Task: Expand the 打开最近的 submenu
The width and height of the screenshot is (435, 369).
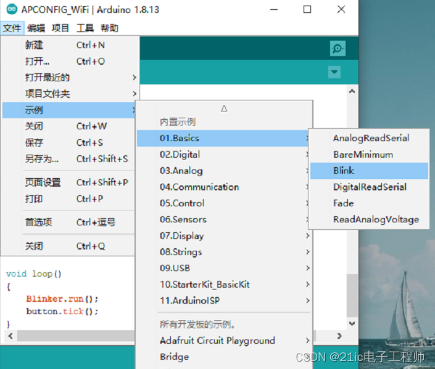Action: click(x=69, y=77)
